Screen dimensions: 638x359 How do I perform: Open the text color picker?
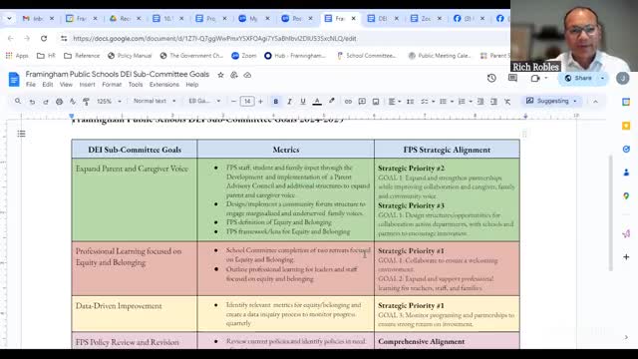click(317, 102)
